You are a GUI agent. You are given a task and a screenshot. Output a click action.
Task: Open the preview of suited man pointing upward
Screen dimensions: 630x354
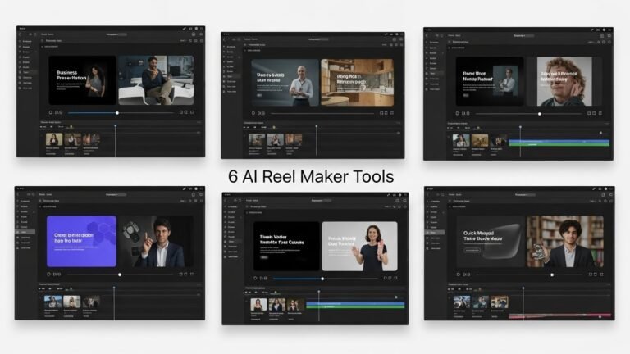pyautogui.click(x=157, y=241)
